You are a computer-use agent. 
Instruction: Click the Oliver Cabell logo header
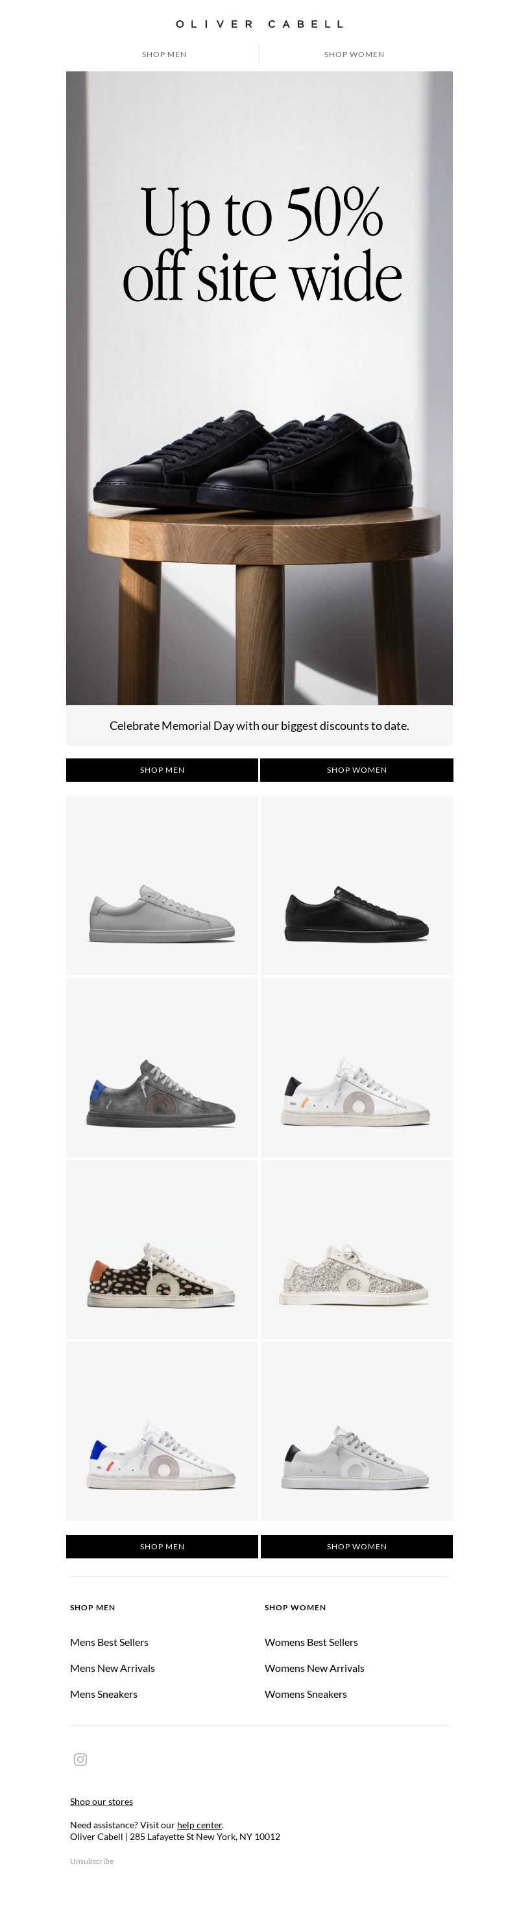[259, 24]
